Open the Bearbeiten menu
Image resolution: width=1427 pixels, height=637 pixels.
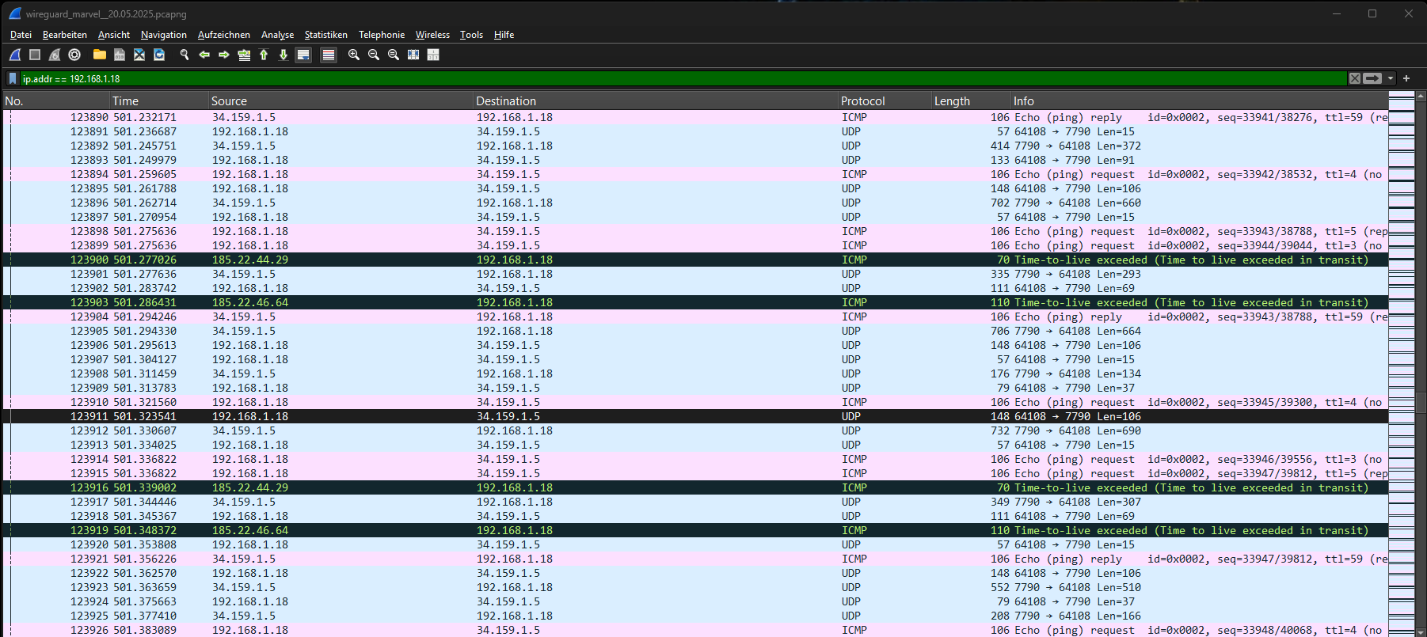tap(65, 35)
